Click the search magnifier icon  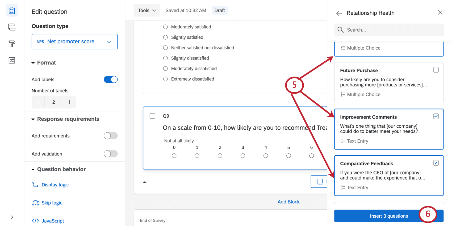[341, 30]
